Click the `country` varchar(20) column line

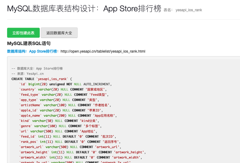coord(63,90)
